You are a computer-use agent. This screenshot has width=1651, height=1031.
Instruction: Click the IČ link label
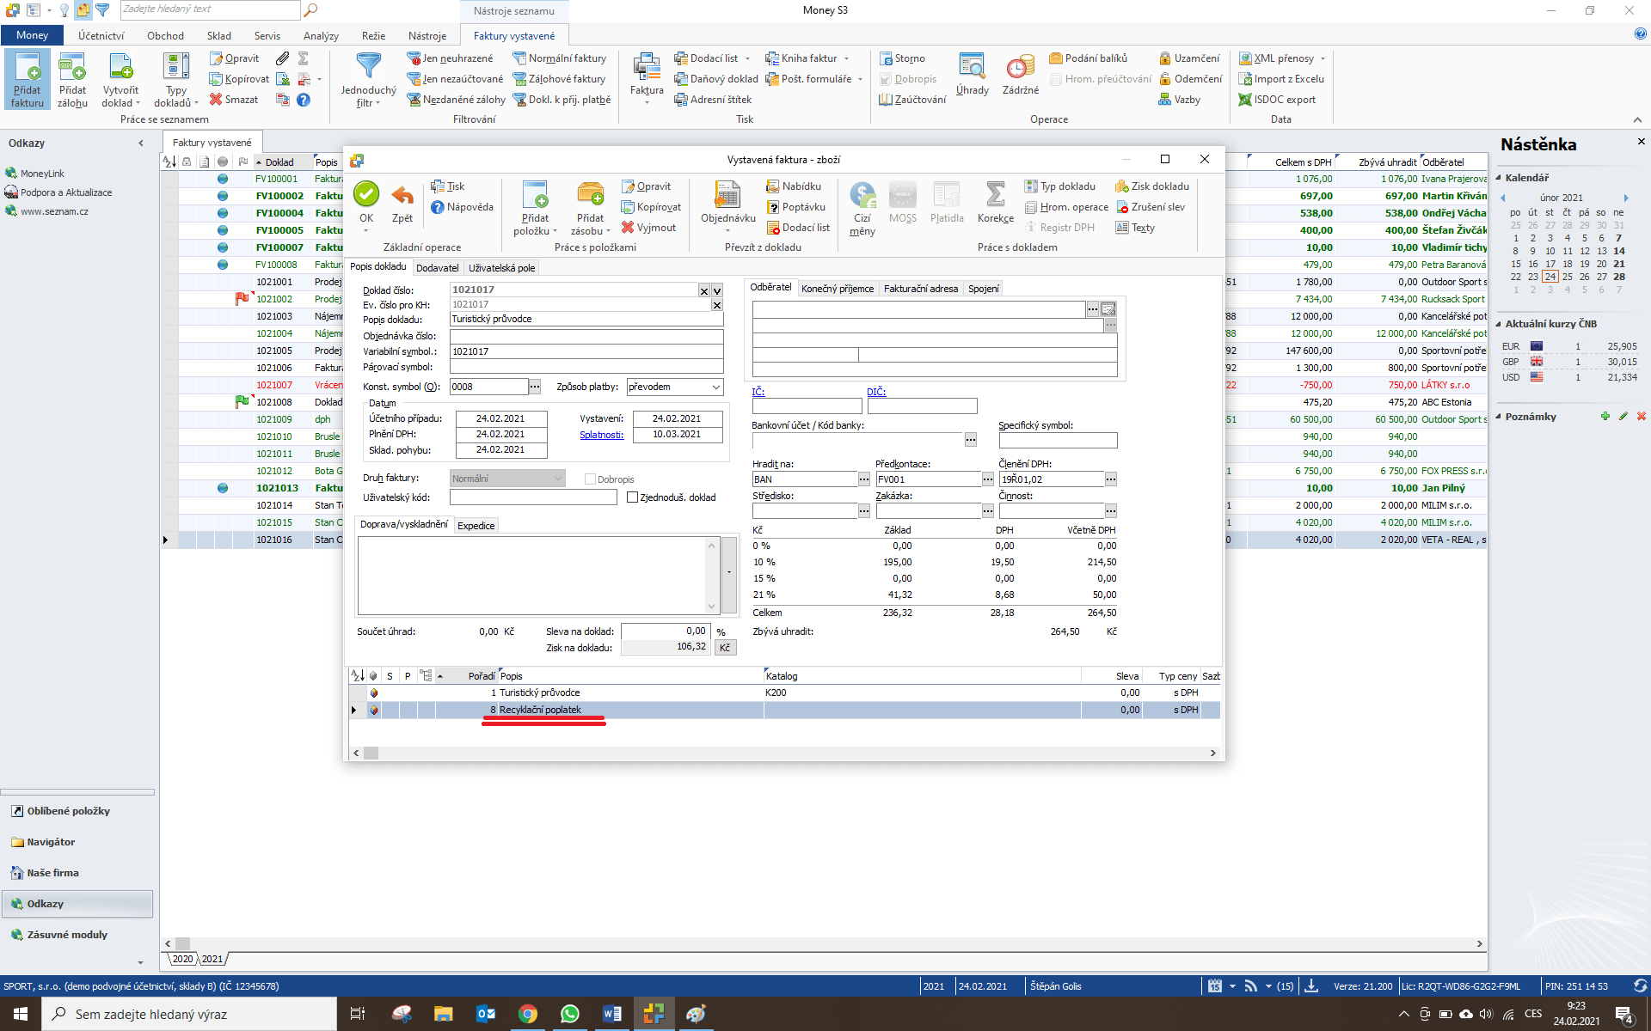pyautogui.click(x=758, y=392)
